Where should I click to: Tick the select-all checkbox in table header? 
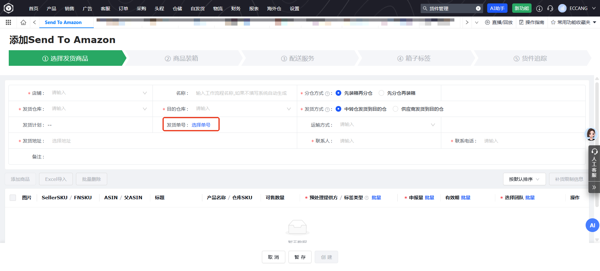point(13,198)
